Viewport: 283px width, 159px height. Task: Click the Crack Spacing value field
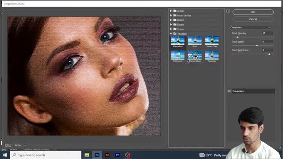pyautogui.click(x=268, y=33)
